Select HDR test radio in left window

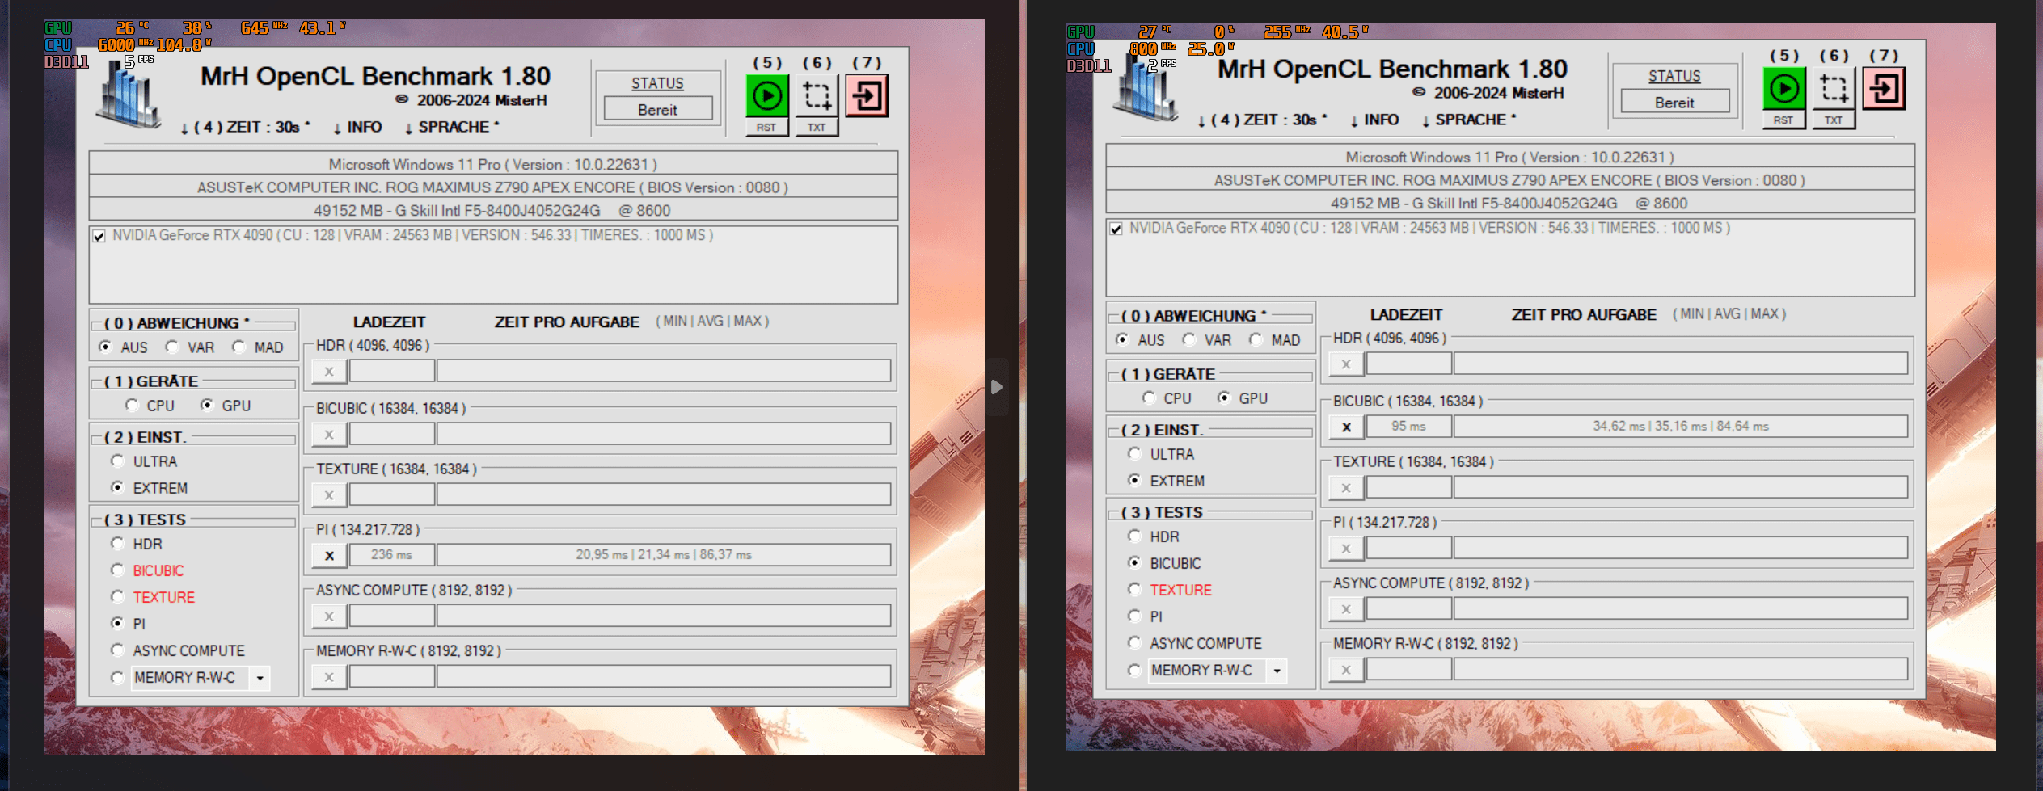(x=118, y=543)
